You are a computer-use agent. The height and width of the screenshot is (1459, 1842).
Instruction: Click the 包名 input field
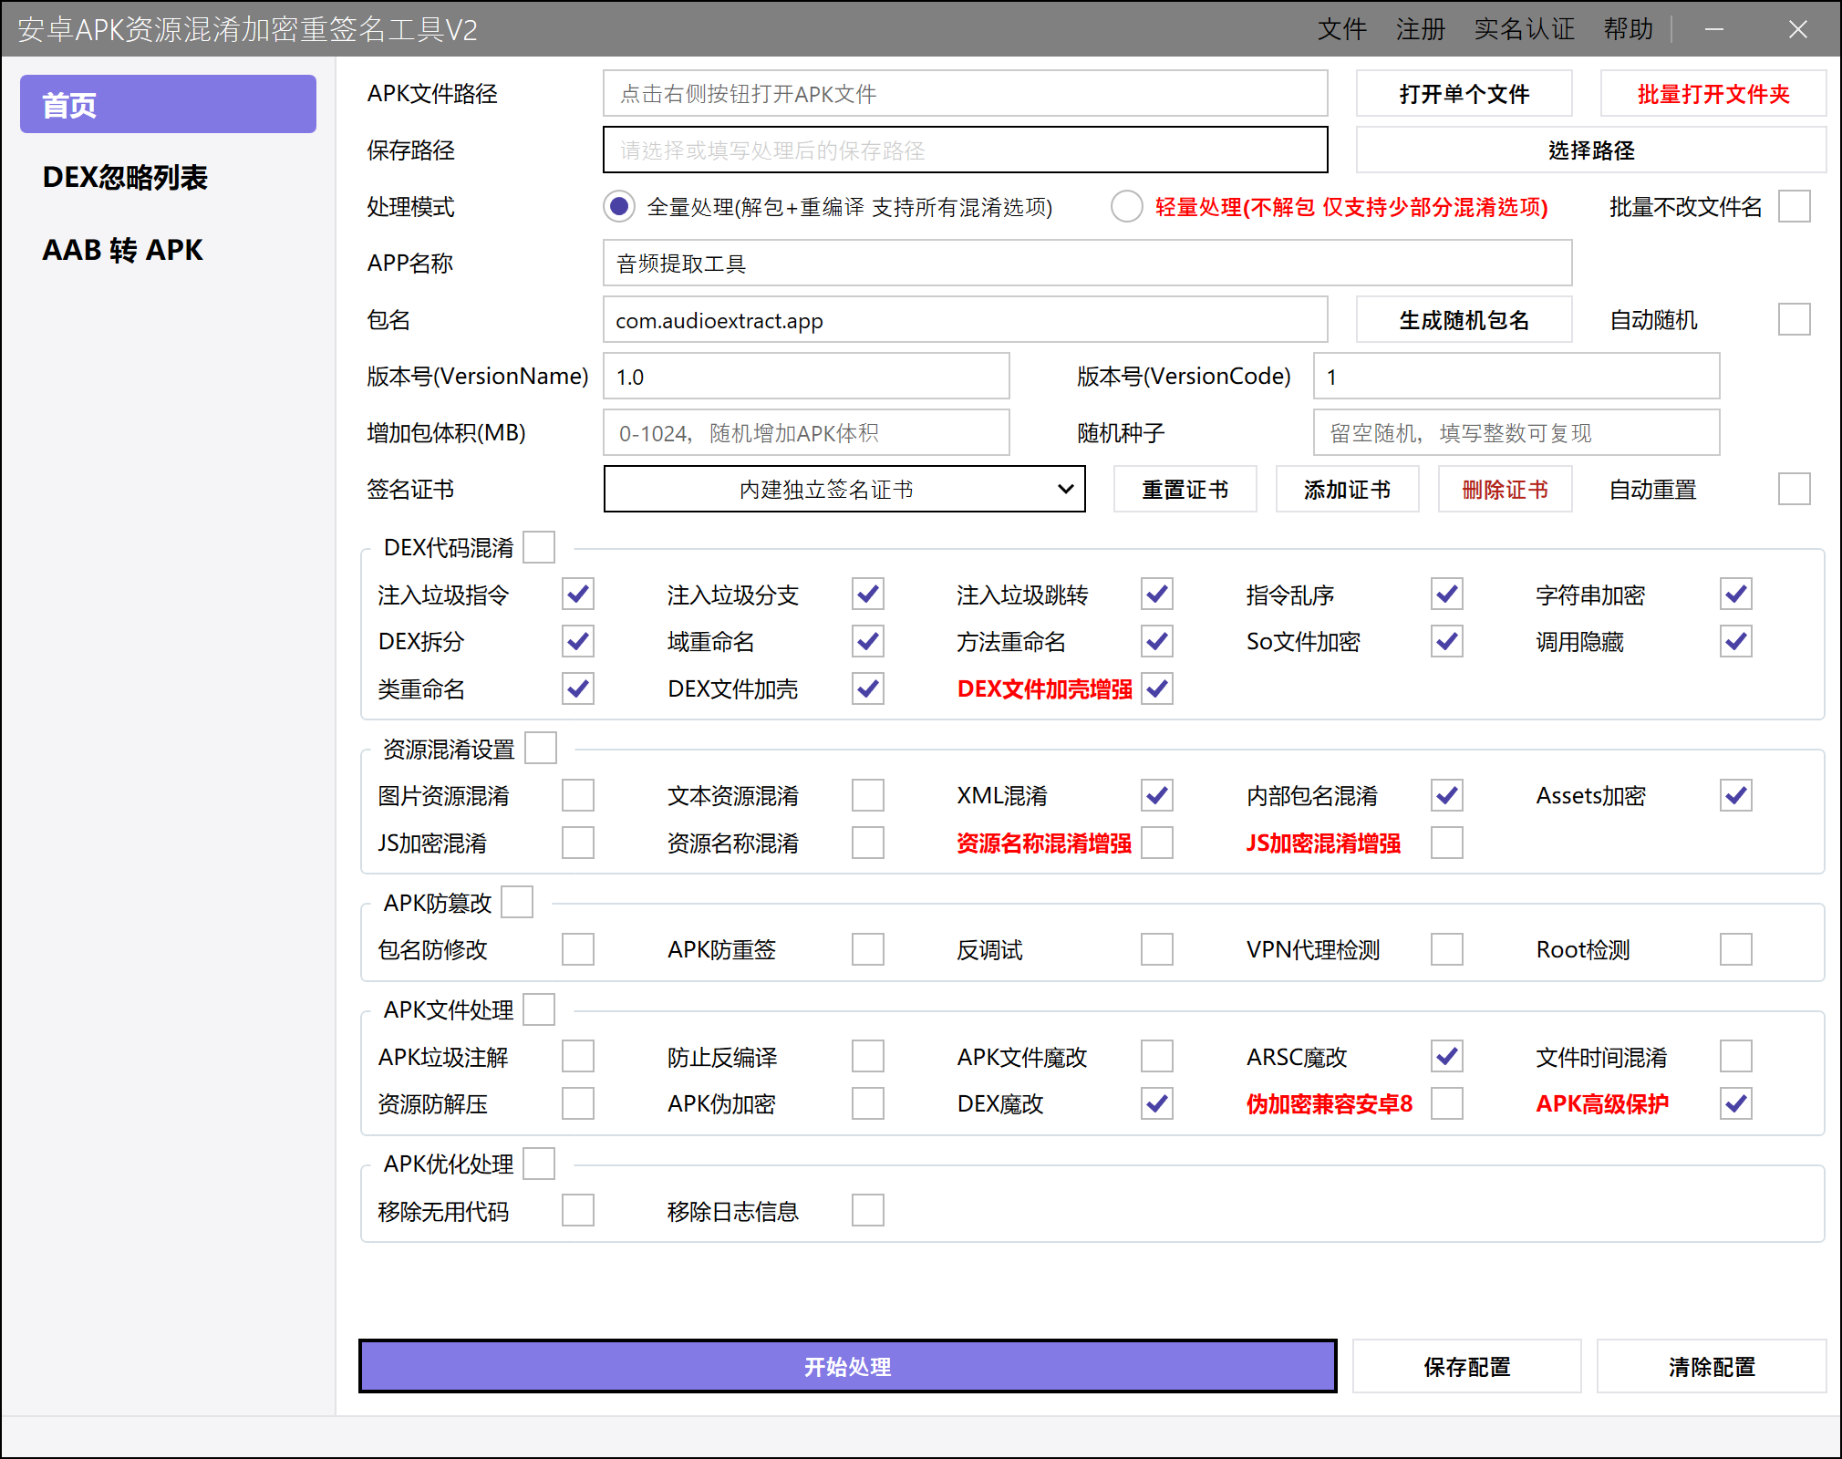965,320
